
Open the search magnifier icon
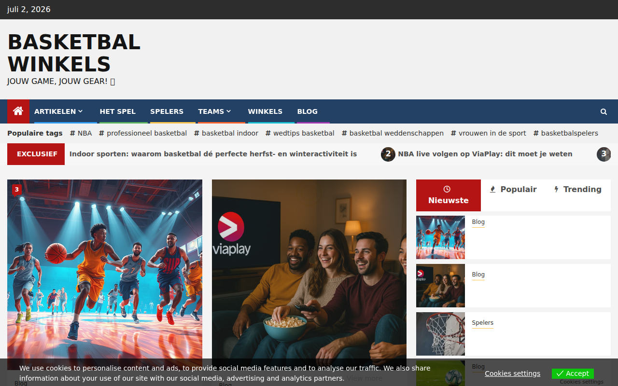pyautogui.click(x=604, y=111)
